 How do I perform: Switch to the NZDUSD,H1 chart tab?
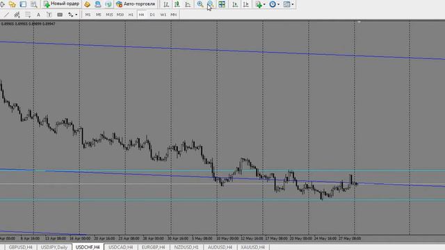point(186,247)
